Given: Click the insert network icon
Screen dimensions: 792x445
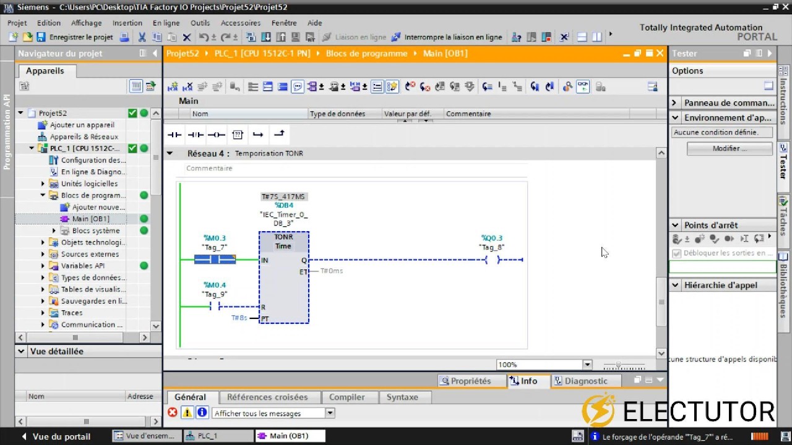Looking at the screenshot, I should coord(172,87).
